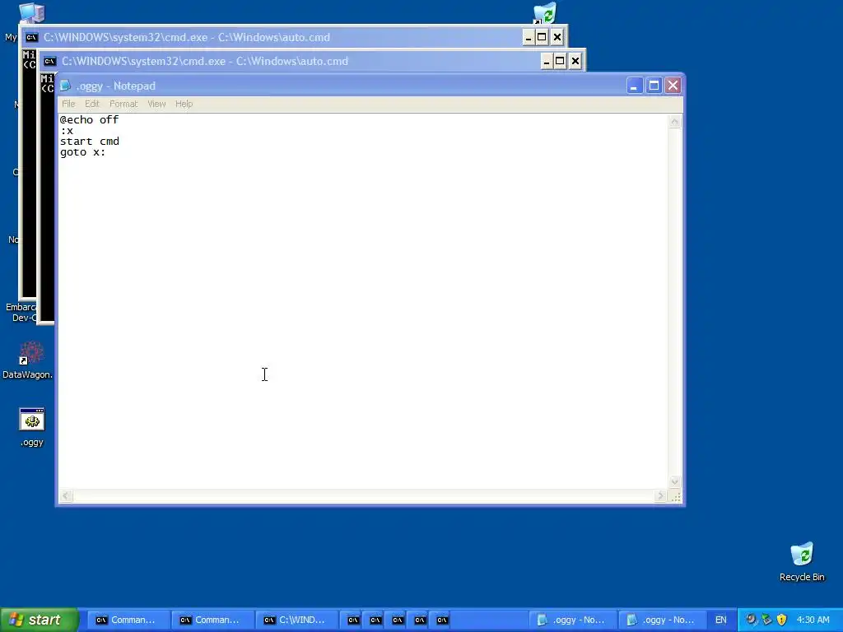
Task: Minimize the front cmd.exe auto.cmd window
Action: click(x=547, y=61)
